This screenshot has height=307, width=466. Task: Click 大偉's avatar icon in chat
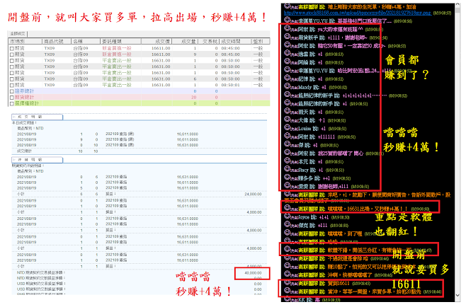(287, 120)
